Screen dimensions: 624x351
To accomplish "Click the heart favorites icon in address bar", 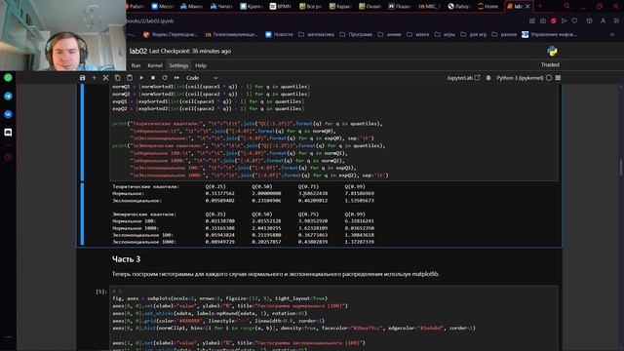I will coord(574,20).
